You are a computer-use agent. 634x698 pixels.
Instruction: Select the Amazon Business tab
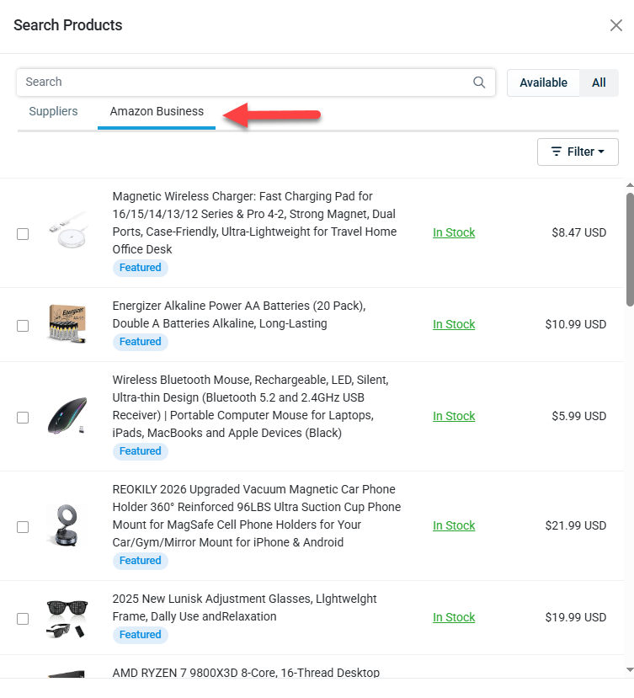tap(157, 111)
